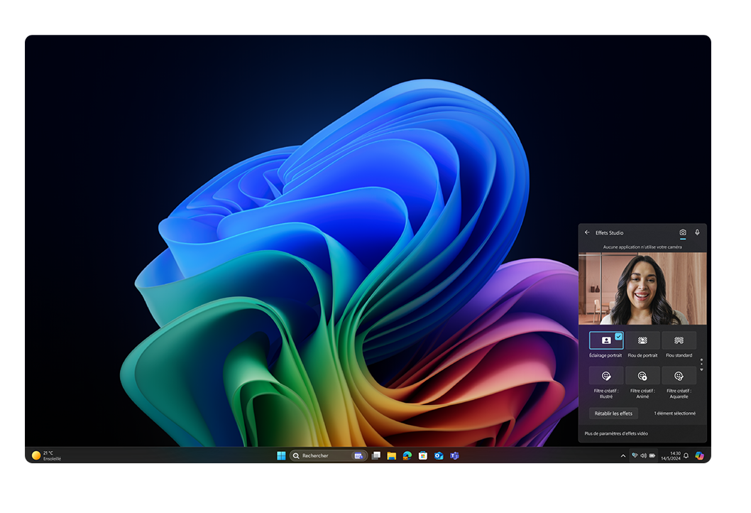Switch to the camera effects tab

pyautogui.click(x=683, y=232)
